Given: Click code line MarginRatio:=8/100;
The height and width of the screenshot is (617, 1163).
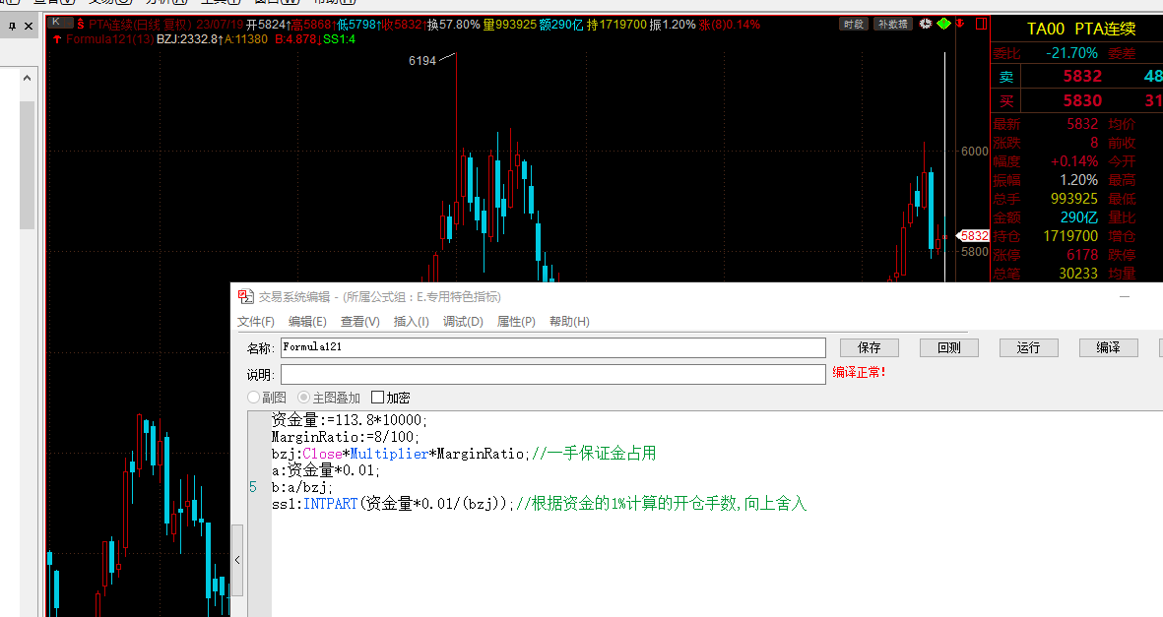Looking at the screenshot, I should (346, 437).
